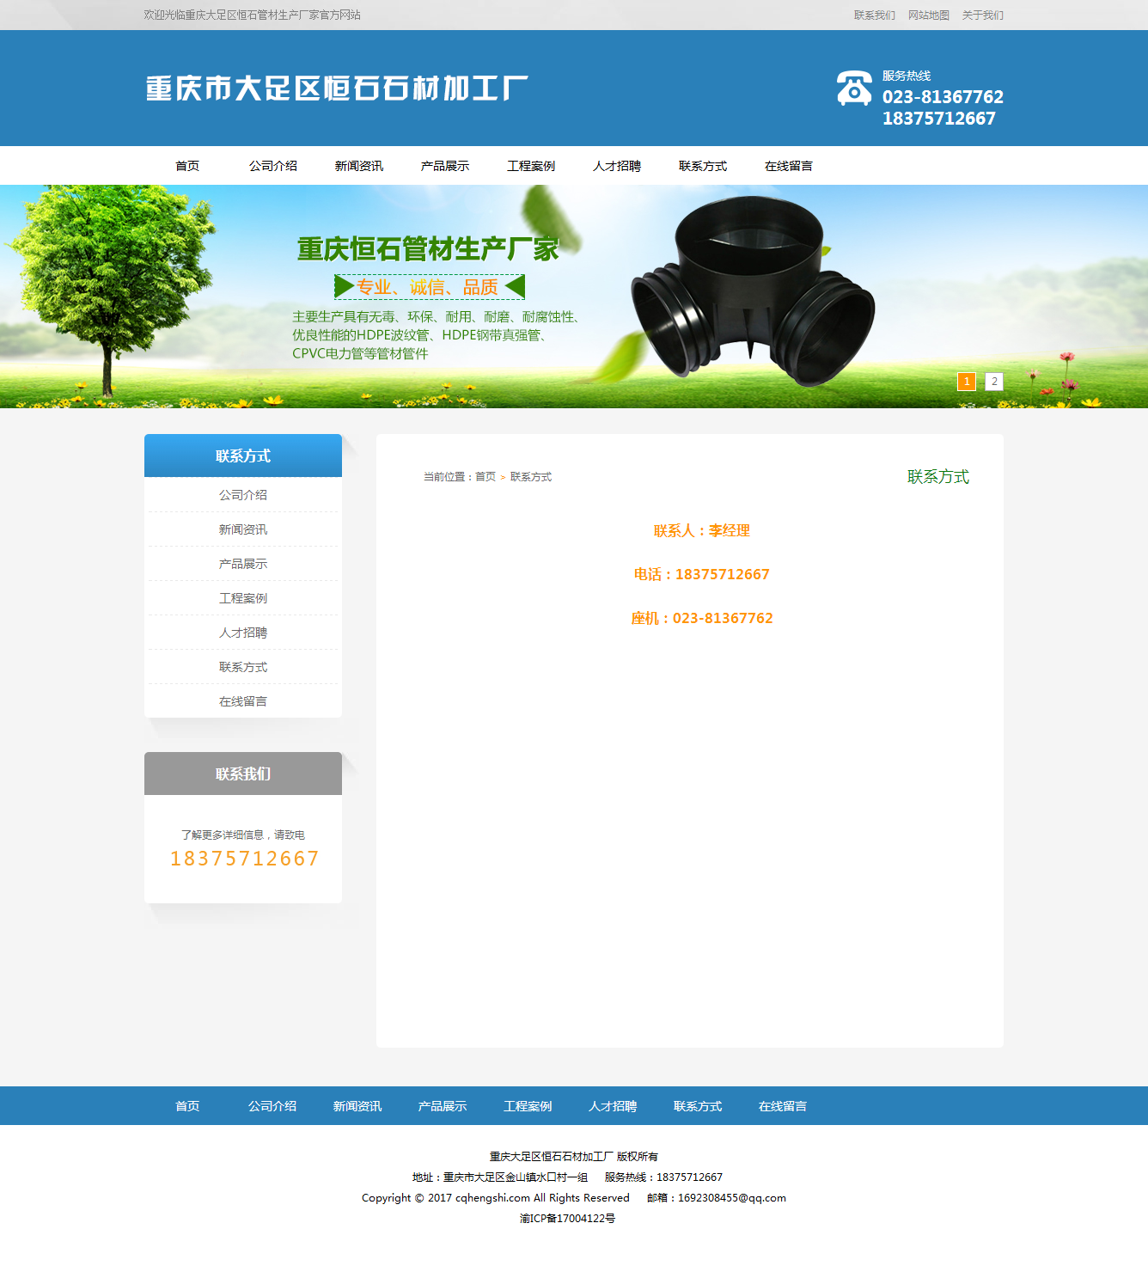The width and height of the screenshot is (1148, 1272).
Task: Select 人才招聘 in left sidebar menu
Action: click(243, 633)
